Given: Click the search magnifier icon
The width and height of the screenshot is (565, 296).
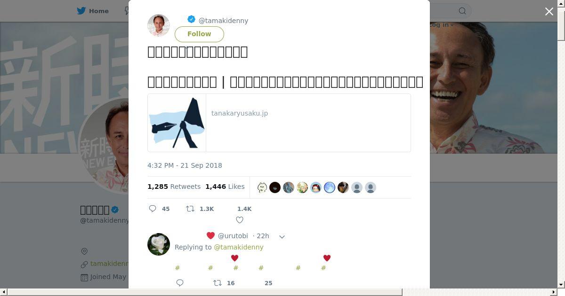Looking at the screenshot, I should point(462,11).
